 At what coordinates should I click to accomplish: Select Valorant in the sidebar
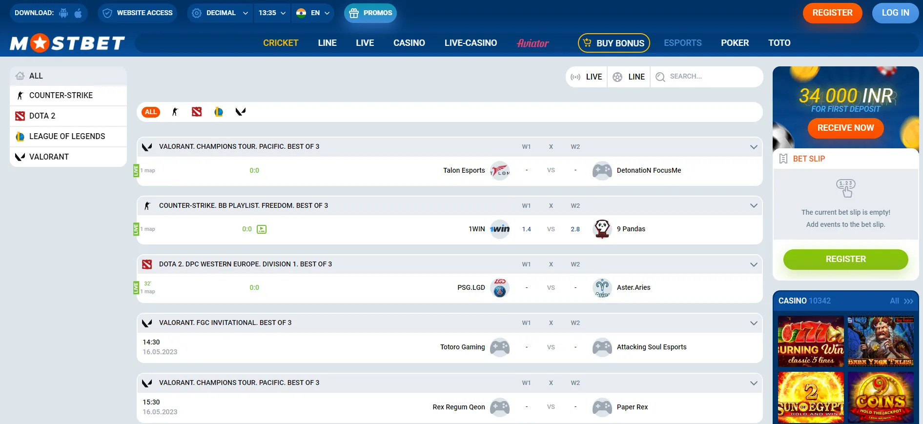pyautogui.click(x=68, y=157)
